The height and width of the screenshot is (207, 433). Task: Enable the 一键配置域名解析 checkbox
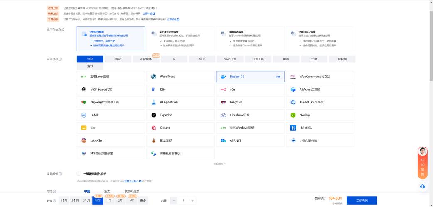(x=79, y=174)
